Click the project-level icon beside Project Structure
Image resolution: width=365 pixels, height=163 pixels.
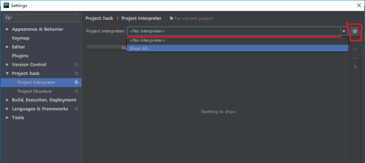click(76, 91)
